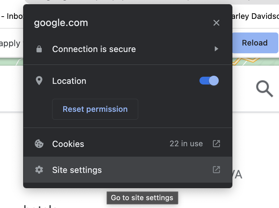Viewport: 279px width, 208px height.
Task: Switch to the Harley Davidson tab
Action: click(x=254, y=16)
